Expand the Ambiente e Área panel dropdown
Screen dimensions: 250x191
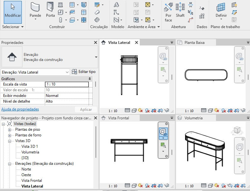[159, 27]
